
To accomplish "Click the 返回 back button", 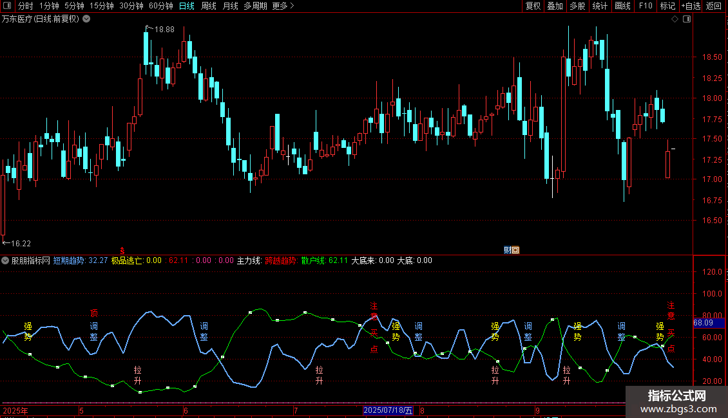I will coord(714,6).
